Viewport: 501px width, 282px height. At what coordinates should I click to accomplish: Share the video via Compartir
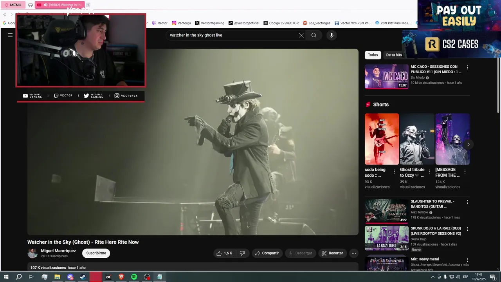(x=267, y=253)
